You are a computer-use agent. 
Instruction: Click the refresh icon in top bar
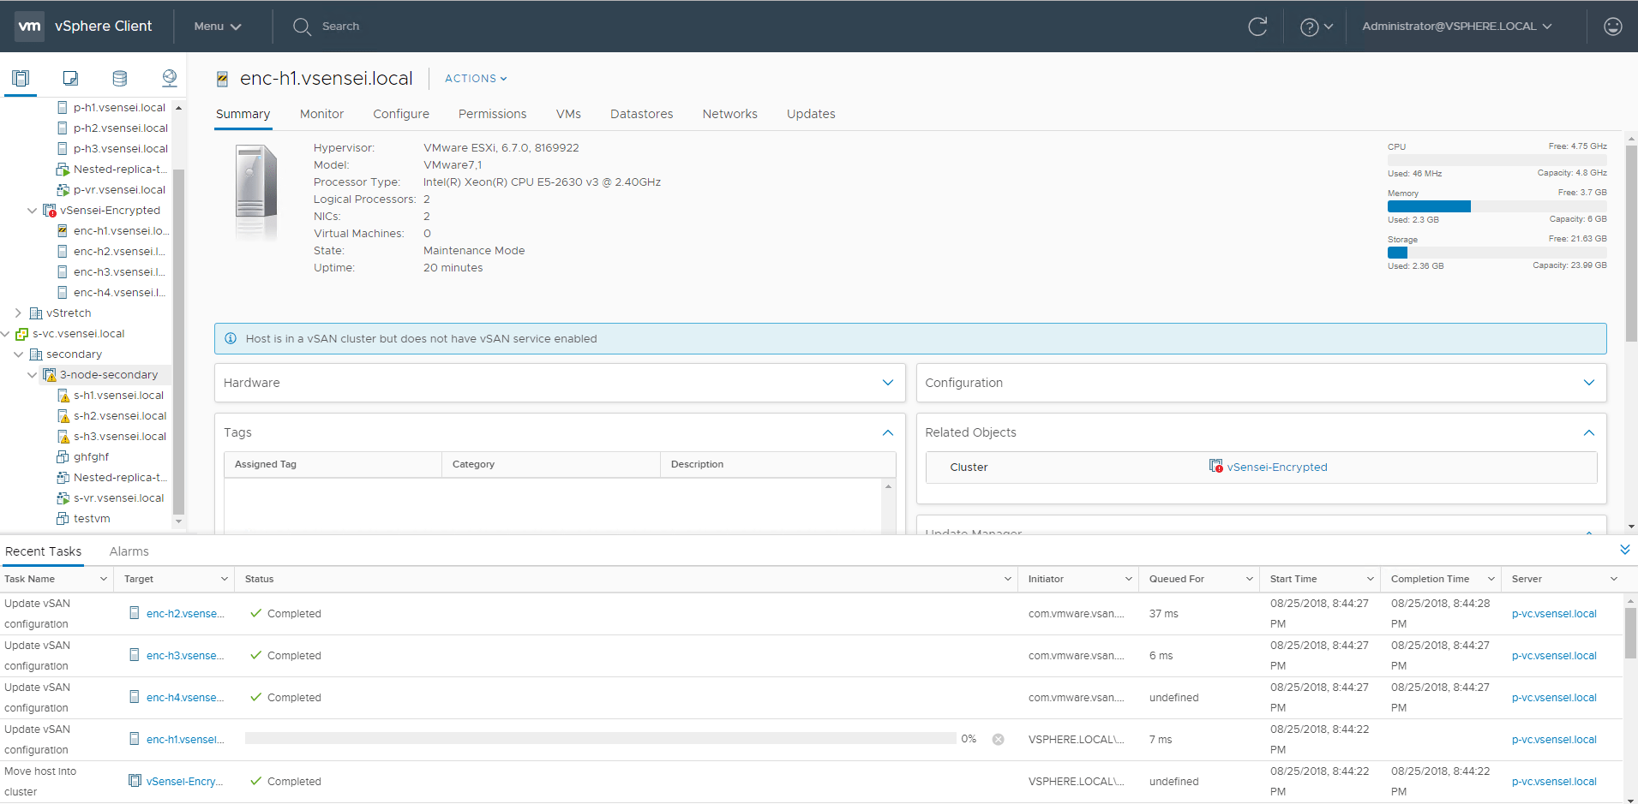point(1257,27)
